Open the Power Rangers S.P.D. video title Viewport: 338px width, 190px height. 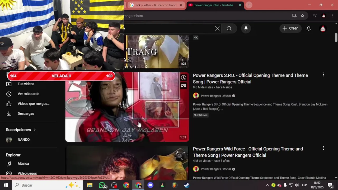click(250, 79)
